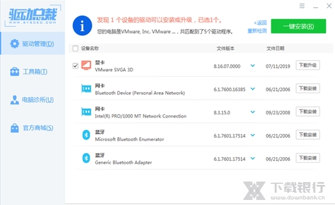
Task: Expand version dropdown for Generic Bluetooth Adapter
Action: (x=253, y=159)
